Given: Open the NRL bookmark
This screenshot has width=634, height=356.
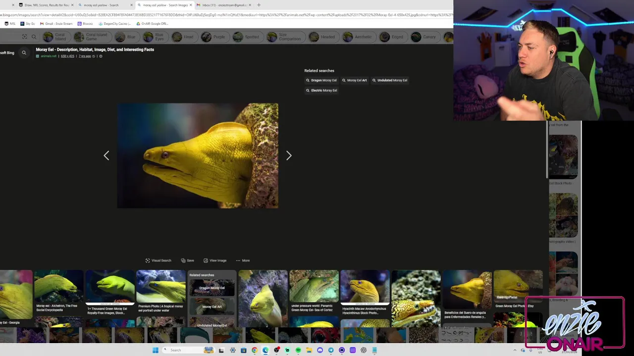Looking at the screenshot, I should coord(10,23).
